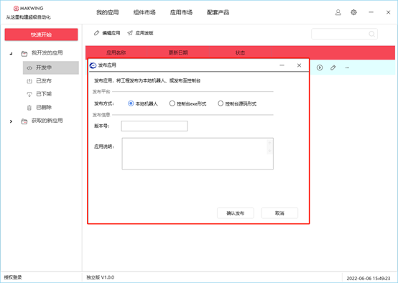Click the 应用说明 scrollbar down arrow
The width and height of the screenshot is (398, 283).
(x=269, y=151)
